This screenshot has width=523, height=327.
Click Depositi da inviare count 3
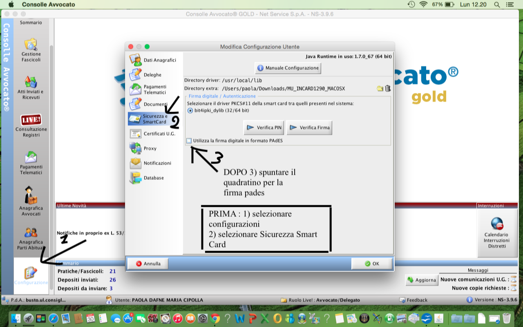coord(111,289)
